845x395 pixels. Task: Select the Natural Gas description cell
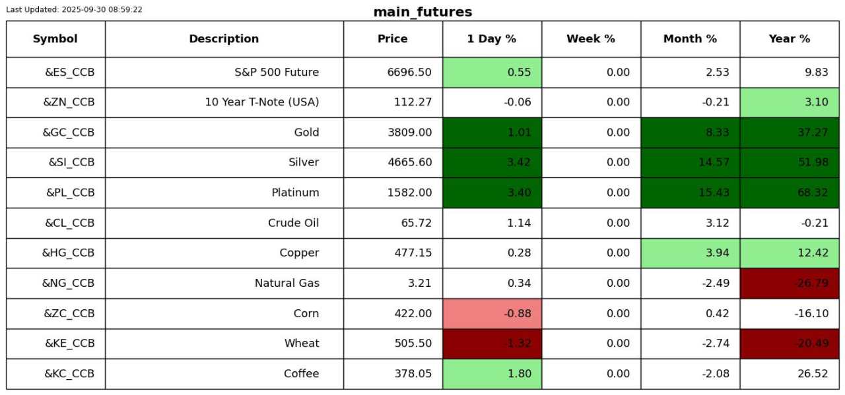coord(287,284)
